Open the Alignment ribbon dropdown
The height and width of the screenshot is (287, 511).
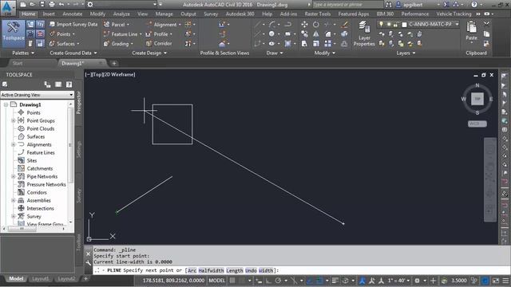click(x=164, y=25)
